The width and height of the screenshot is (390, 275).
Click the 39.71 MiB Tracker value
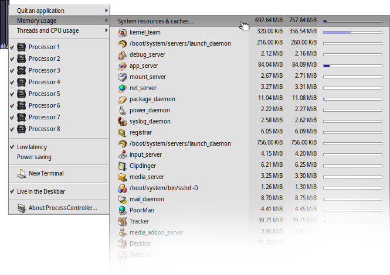[x=270, y=220]
